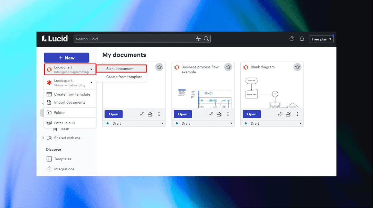Click the Blank diagram title text
373x208 pixels.
(x=262, y=67)
